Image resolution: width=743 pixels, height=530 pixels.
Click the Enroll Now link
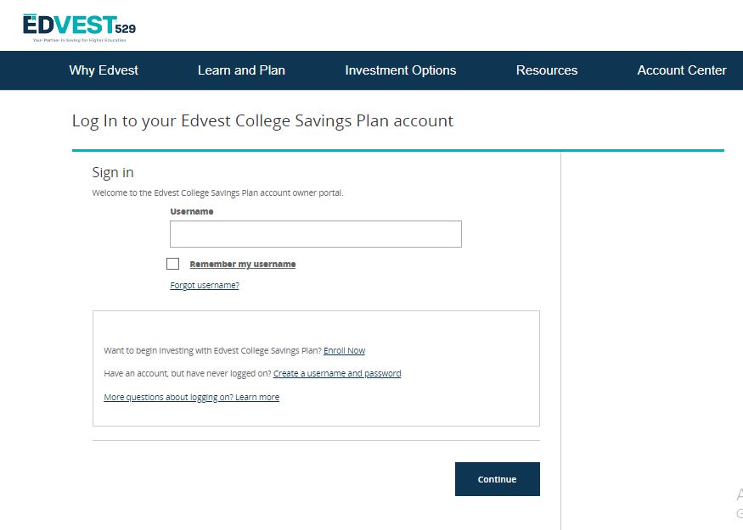point(345,351)
